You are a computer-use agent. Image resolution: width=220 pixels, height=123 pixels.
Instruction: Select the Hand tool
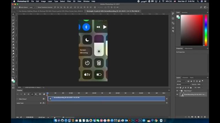tap(13, 69)
